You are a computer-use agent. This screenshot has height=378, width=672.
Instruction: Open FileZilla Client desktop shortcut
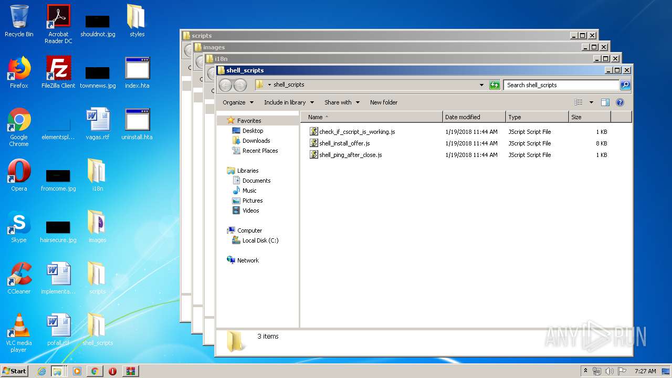pos(58,72)
